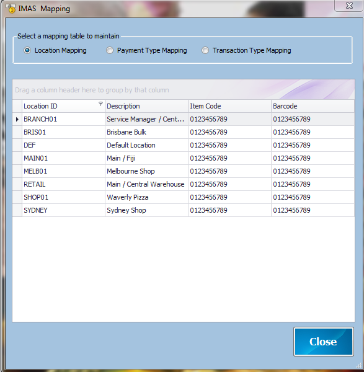Click the Default Location description cell
The width and height of the screenshot is (364, 372).
click(146, 145)
